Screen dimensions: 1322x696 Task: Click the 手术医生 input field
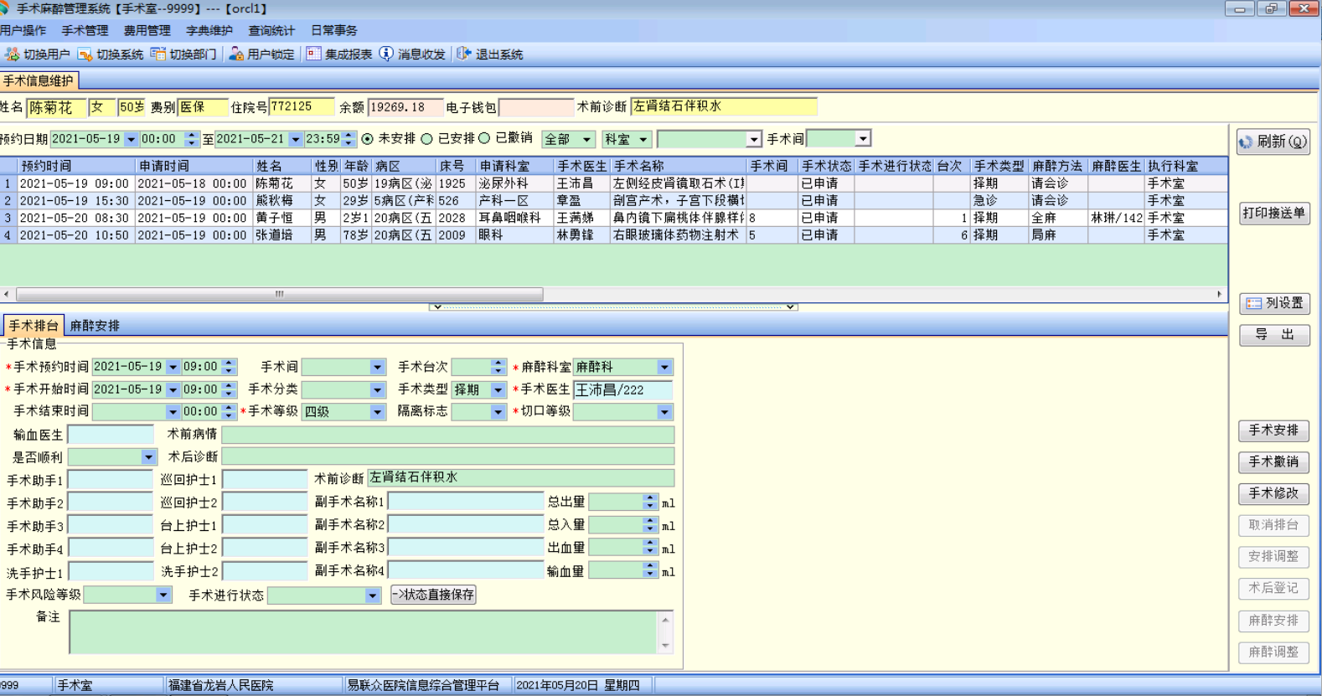tap(622, 389)
